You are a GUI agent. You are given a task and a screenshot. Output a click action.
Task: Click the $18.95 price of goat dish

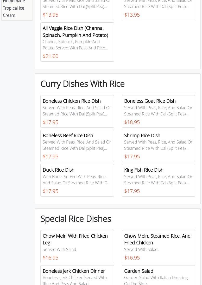pos(132,122)
